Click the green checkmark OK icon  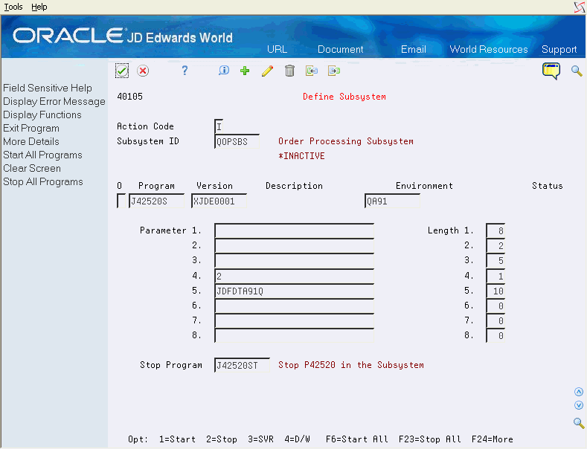click(122, 71)
